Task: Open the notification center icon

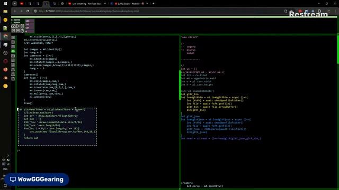Action: pos(5,185)
